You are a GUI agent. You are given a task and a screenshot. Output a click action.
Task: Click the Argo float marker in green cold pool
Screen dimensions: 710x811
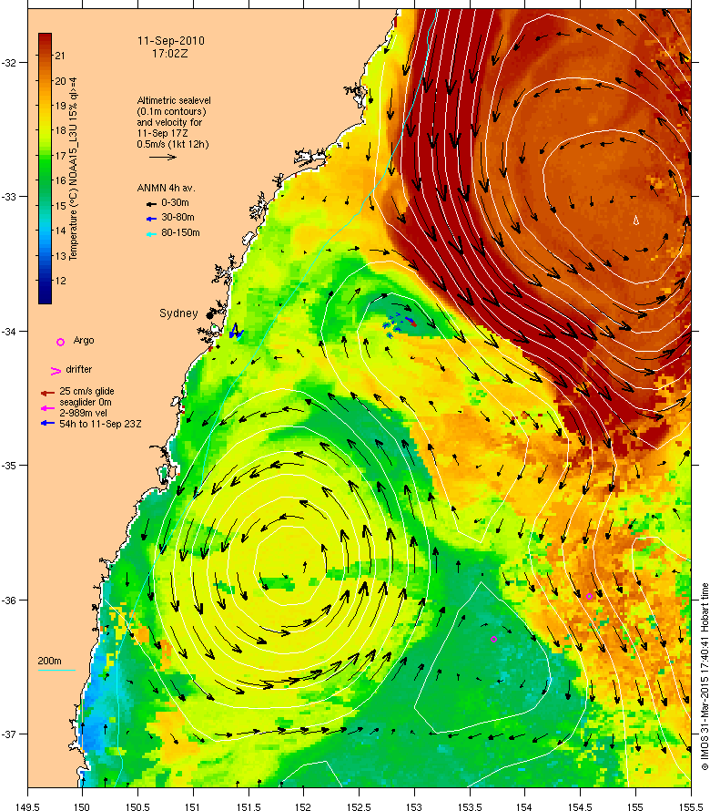point(493,640)
